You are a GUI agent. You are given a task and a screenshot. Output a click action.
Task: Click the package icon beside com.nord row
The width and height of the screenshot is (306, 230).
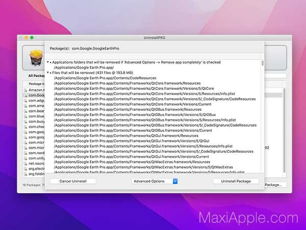pyautogui.click(x=25, y=153)
